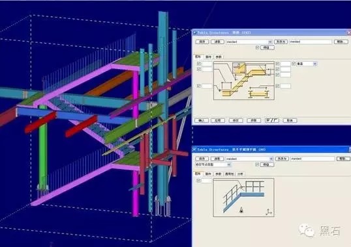
Task: Select the fifth (Analysis) tab in handrail dialog
Action: click(240, 174)
